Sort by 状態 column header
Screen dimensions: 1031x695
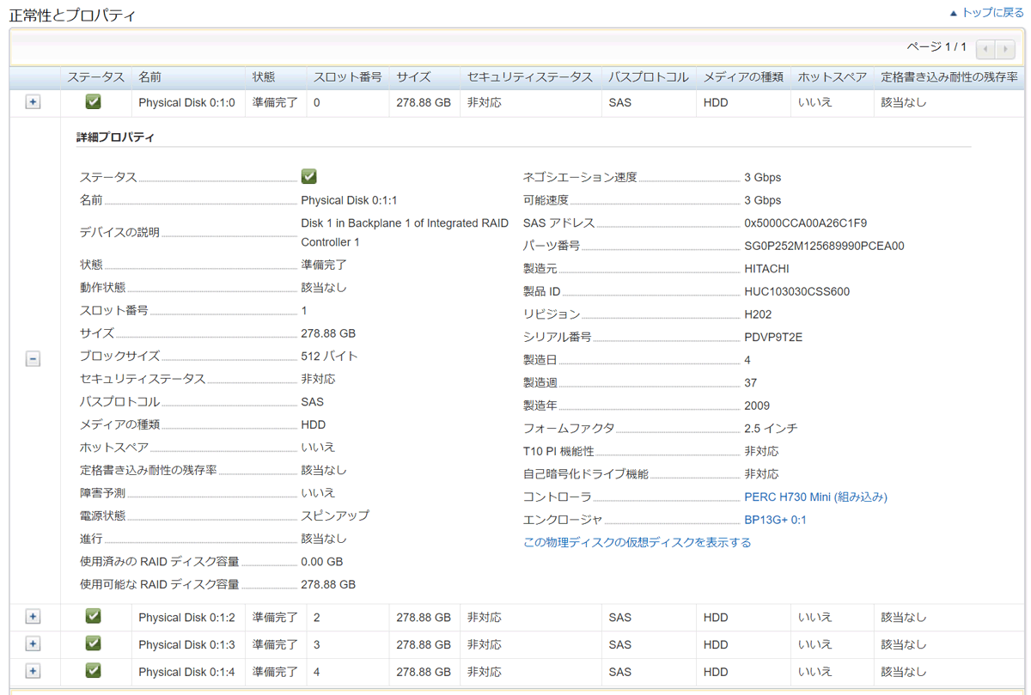tap(264, 77)
